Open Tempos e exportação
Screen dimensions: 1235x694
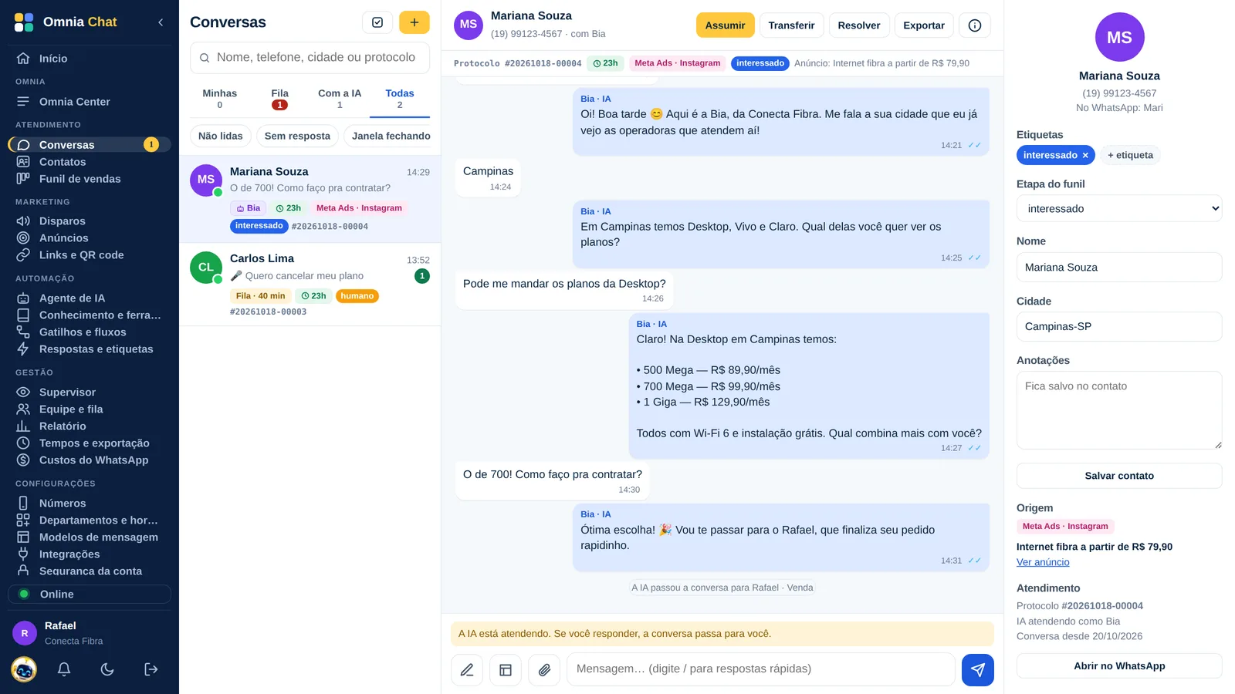click(x=90, y=443)
